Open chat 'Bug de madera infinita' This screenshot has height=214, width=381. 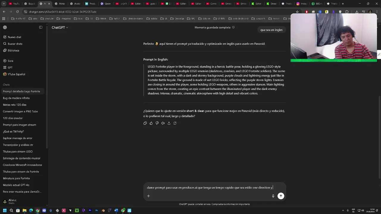coord(22,98)
